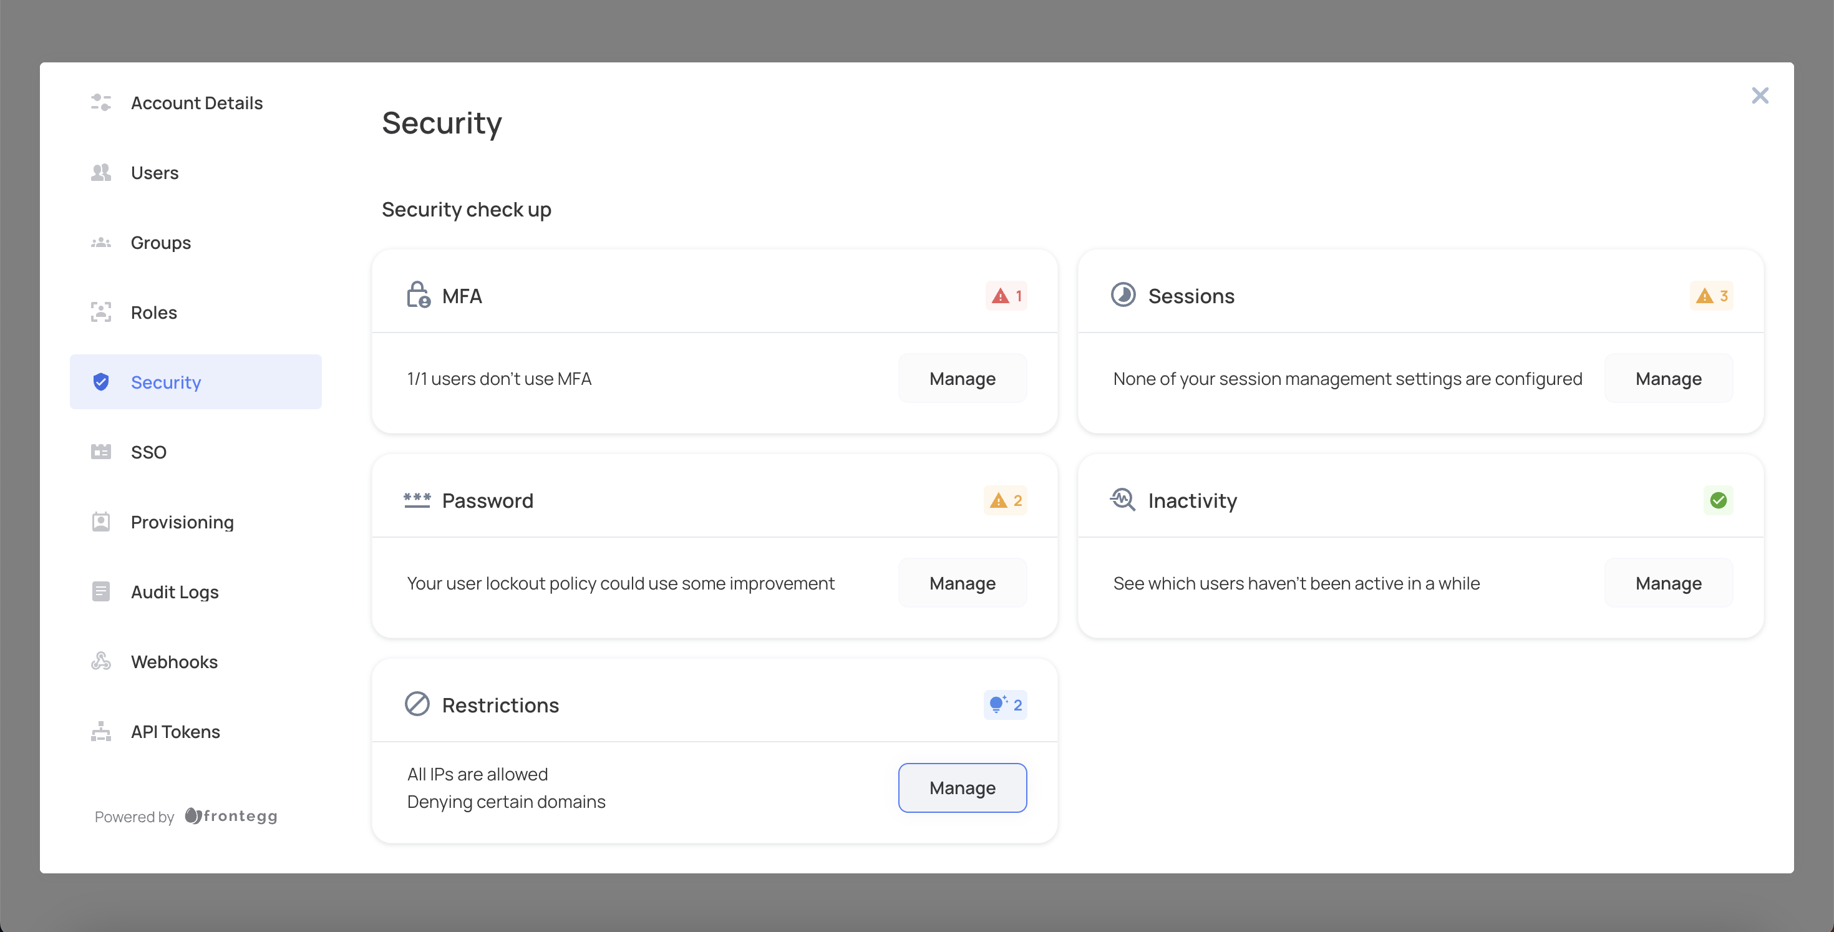Click the Password warning badge

click(1004, 500)
